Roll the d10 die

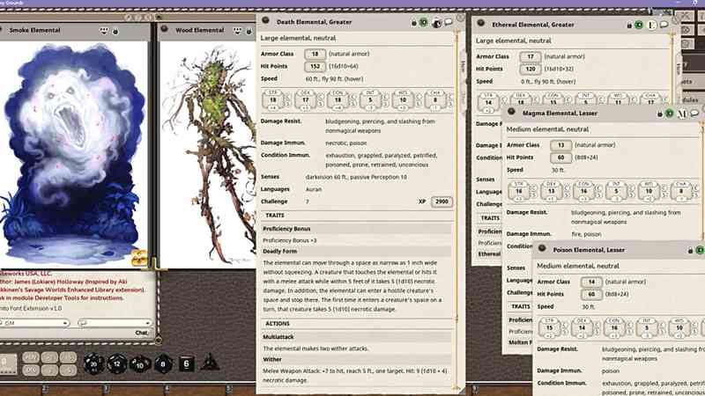[140, 363]
